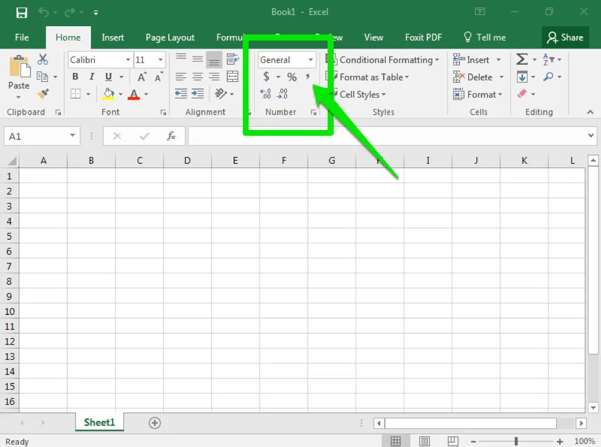Click Increase Indent icon
Screen dimensions: 601x447
198,93
